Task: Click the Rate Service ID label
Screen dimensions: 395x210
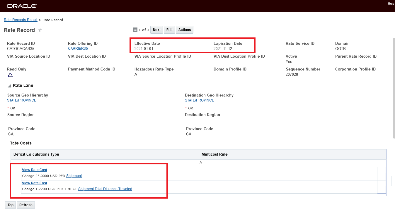Action: click(x=300, y=43)
